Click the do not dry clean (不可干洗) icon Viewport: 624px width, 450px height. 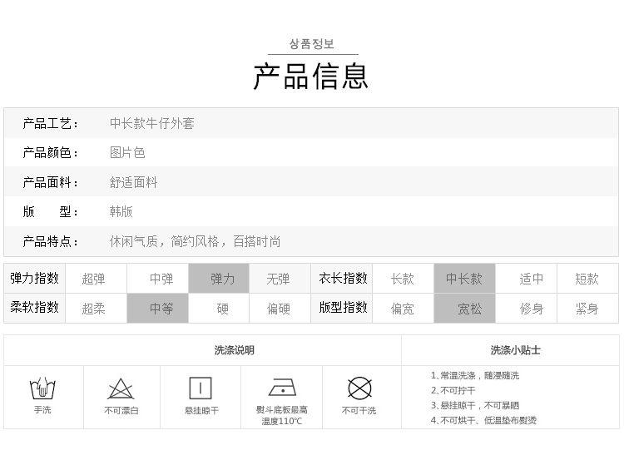coord(359,388)
